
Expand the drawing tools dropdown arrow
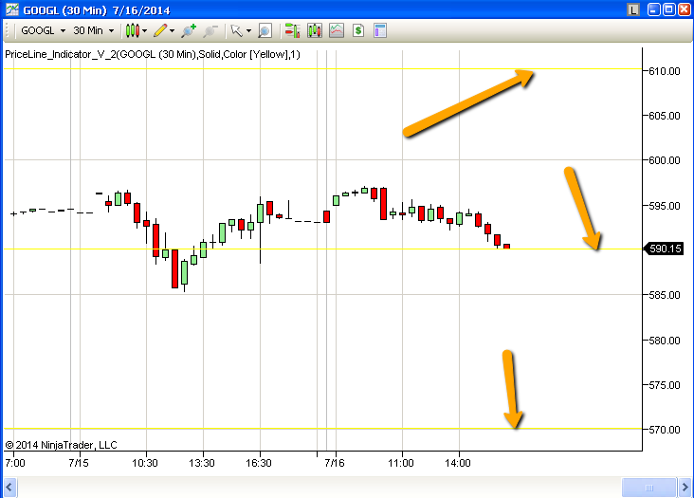(173, 31)
